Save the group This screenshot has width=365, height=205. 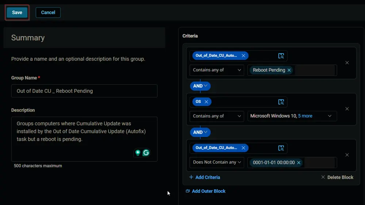[x=17, y=12]
